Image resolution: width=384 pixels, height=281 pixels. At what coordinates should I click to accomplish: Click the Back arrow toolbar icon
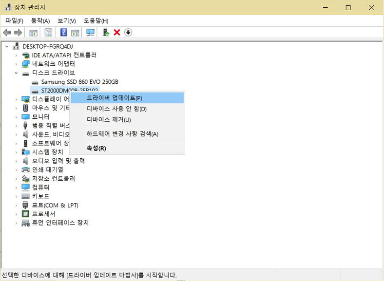7,32
